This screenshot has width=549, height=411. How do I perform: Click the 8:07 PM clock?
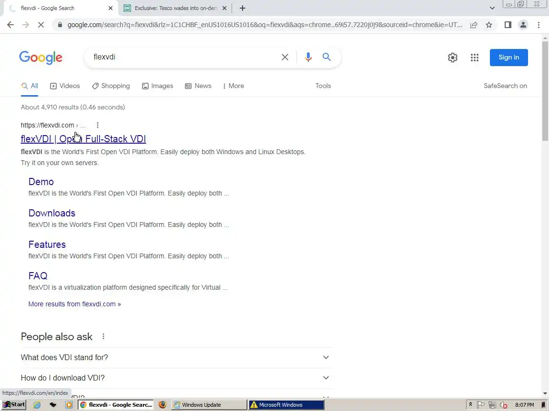click(x=525, y=405)
